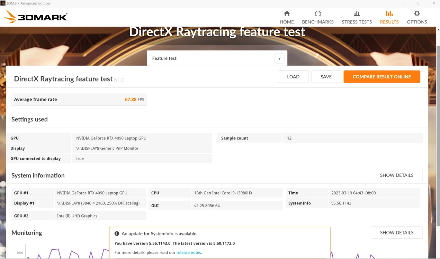Switch to the BENCHMARKS tab label
Viewport: 440px width, 259px height.
pyautogui.click(x=318, y=22)
